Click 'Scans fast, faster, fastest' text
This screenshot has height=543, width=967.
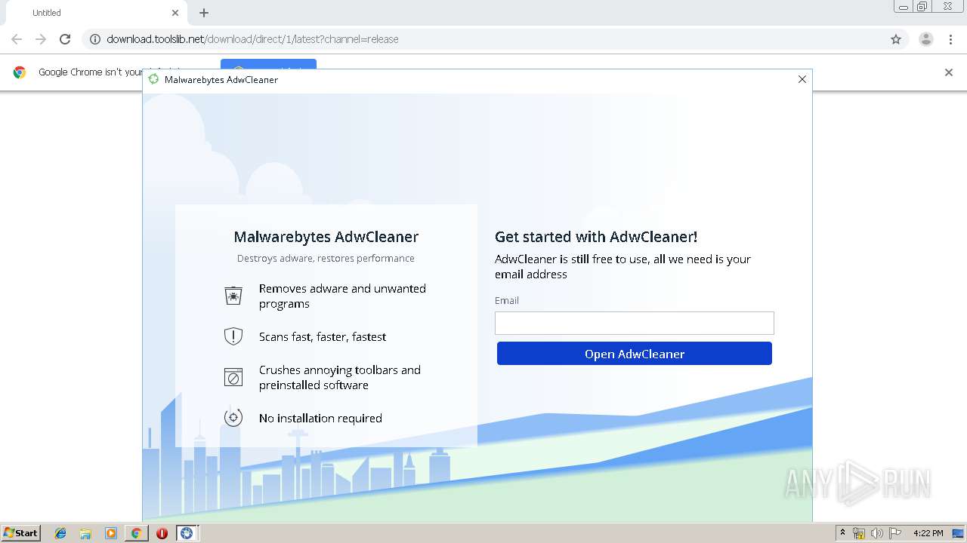click(323, 336)
